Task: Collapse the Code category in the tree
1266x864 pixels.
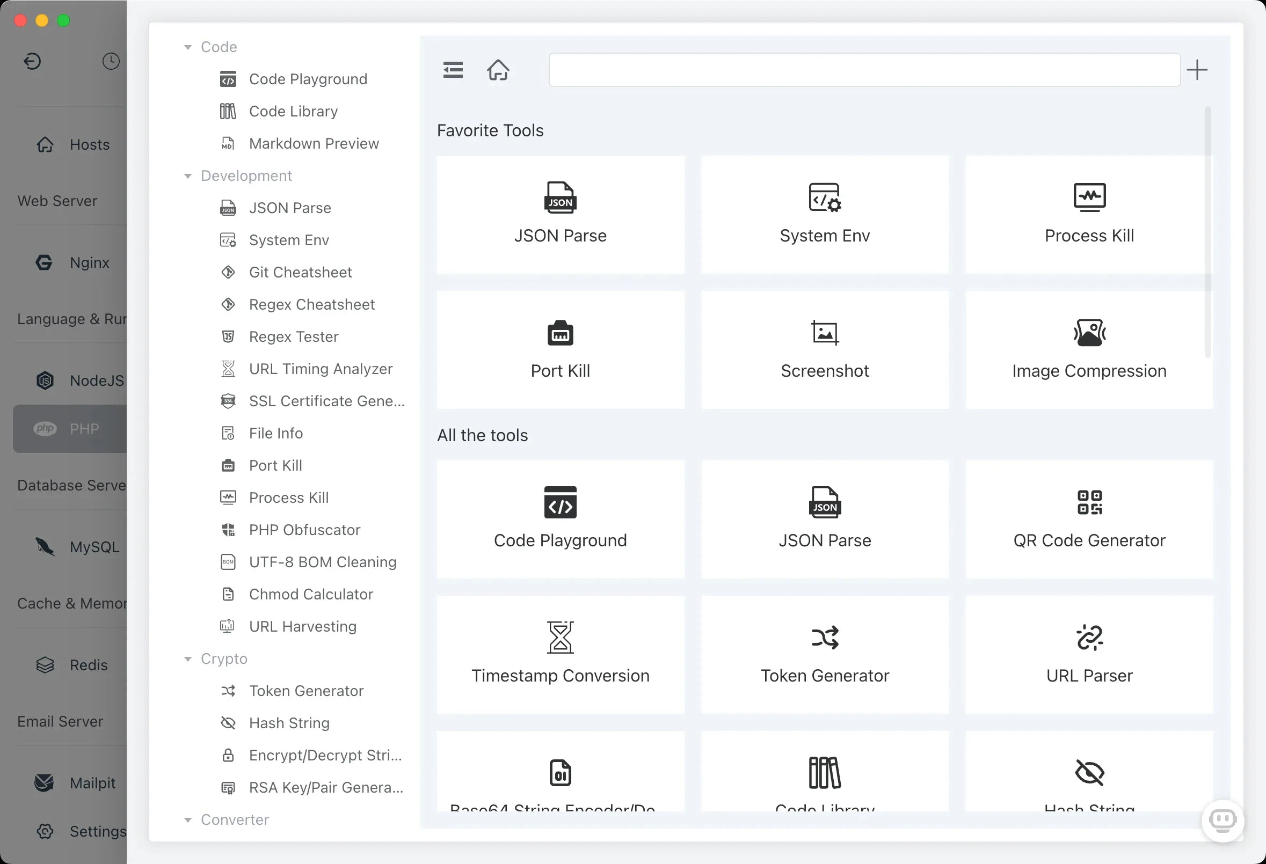Action: click(187, 47)
